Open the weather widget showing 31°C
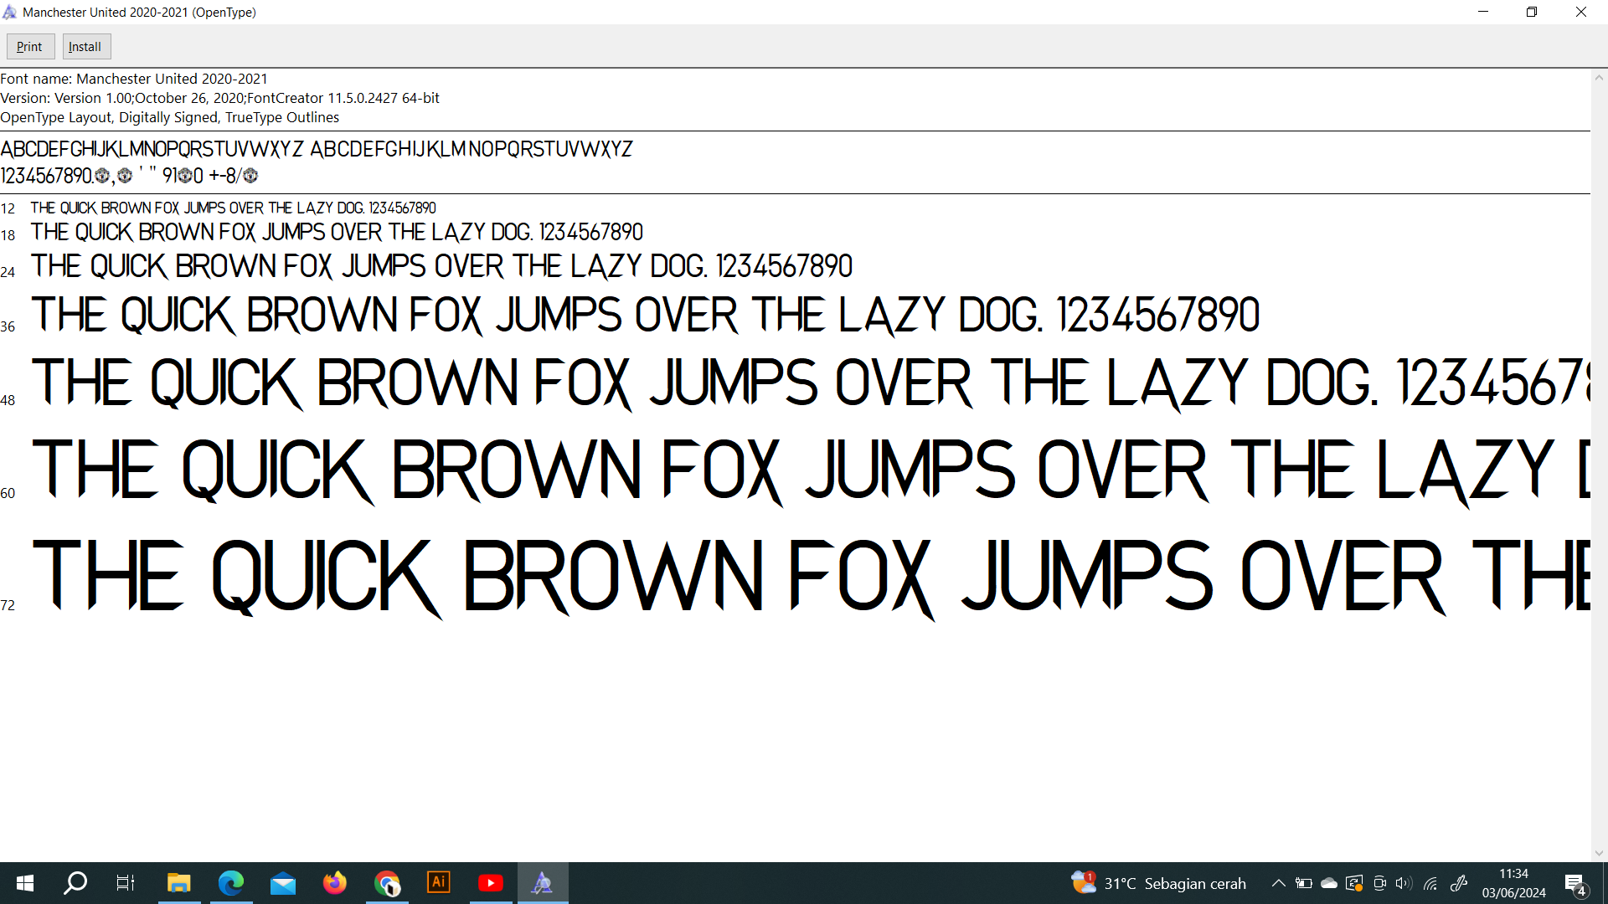The image size is (1608, 904). click(x=1158, y=883)
